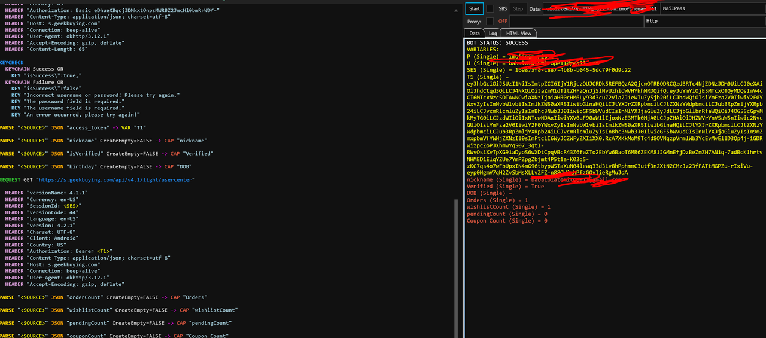This screenshot has width=766, height=338.
Task: Click the 'Incorrect username or password!' key line
Action: coord(95,95)
